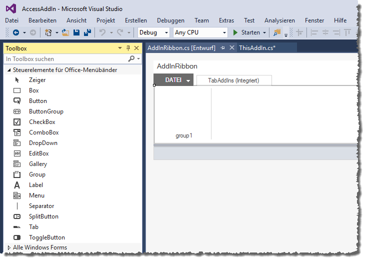Click the New Project toolbar icon
The image size is (367, 261).
(x=48, y=32)
